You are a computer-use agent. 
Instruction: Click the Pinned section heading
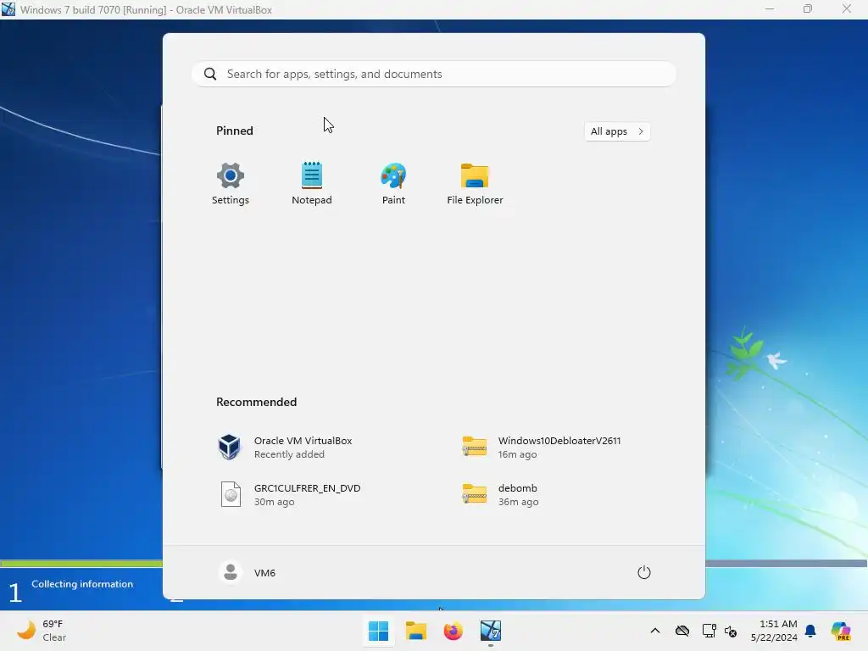coord(234,131)
